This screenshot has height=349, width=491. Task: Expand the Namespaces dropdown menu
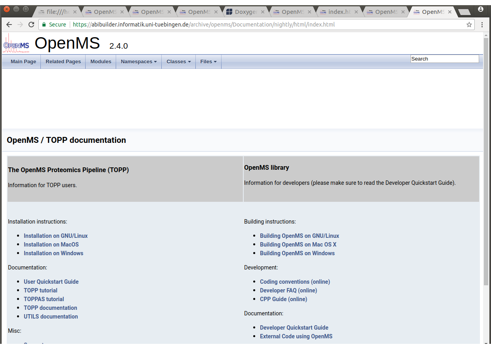click(x=139, y=62)
